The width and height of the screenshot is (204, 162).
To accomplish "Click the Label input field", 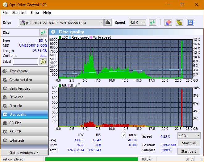I will (x=26, y=62).
